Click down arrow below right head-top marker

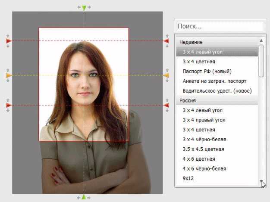[x=167, y=46]
